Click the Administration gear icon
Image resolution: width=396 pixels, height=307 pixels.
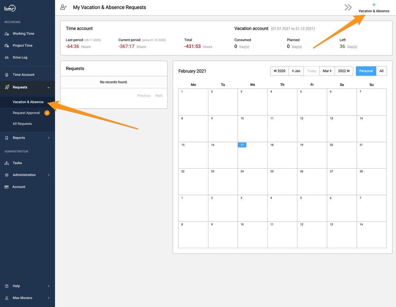point(7,175)
